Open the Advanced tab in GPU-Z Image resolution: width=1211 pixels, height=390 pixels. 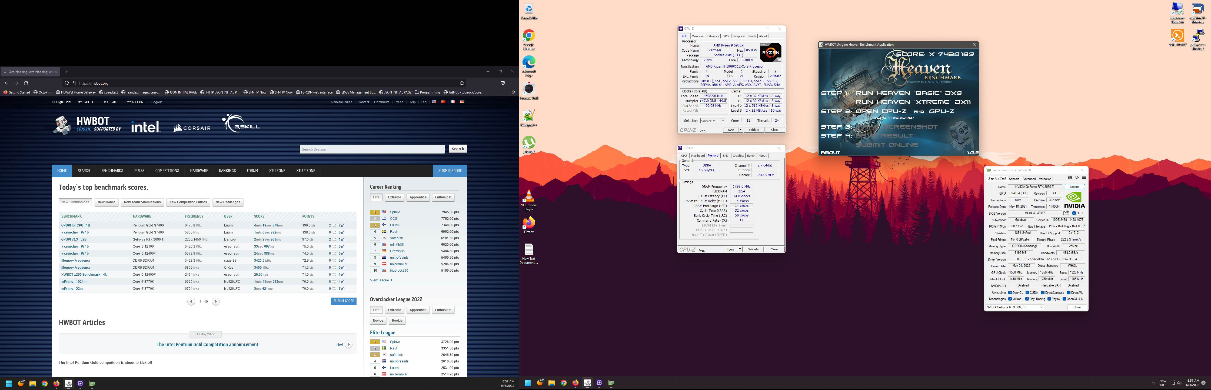click(1029, 179)
